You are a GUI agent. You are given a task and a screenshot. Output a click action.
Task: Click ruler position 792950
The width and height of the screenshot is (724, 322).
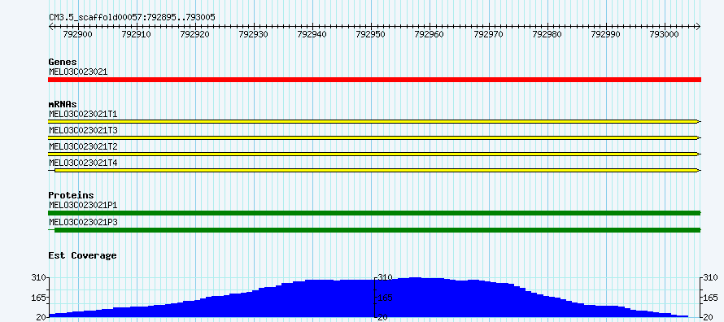click(x=371, y=34)
